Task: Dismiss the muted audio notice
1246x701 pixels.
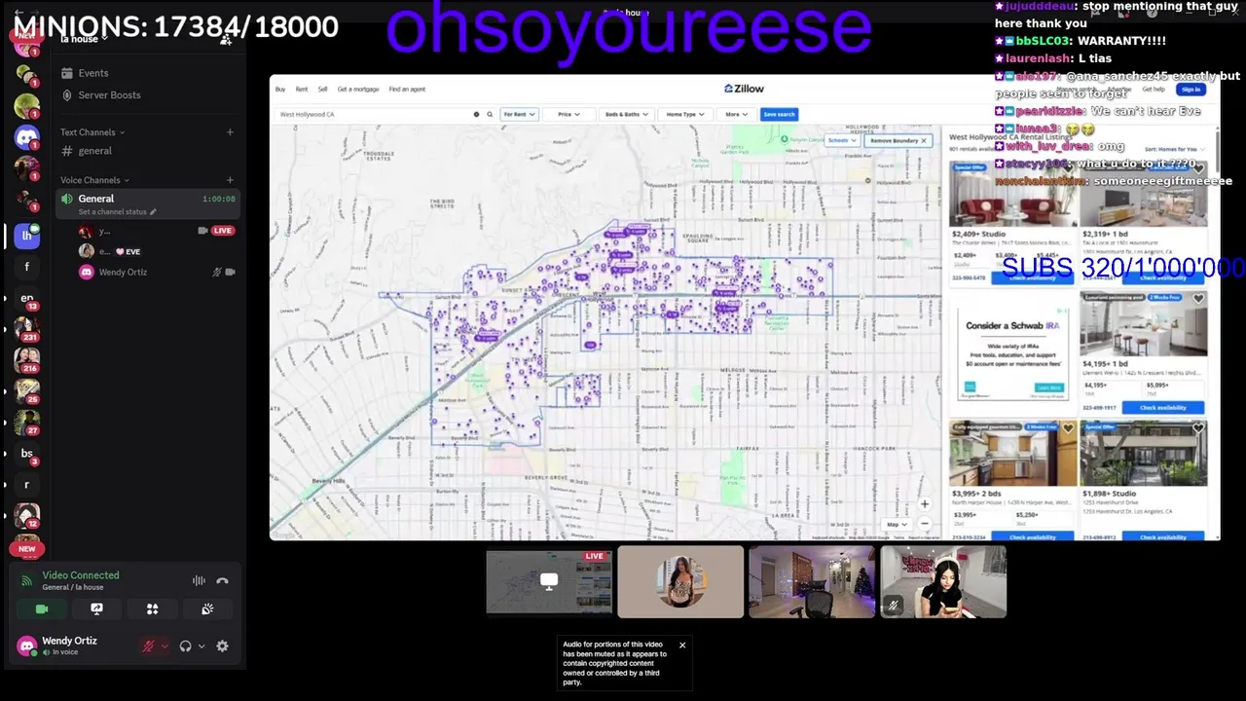Action: 682,645
